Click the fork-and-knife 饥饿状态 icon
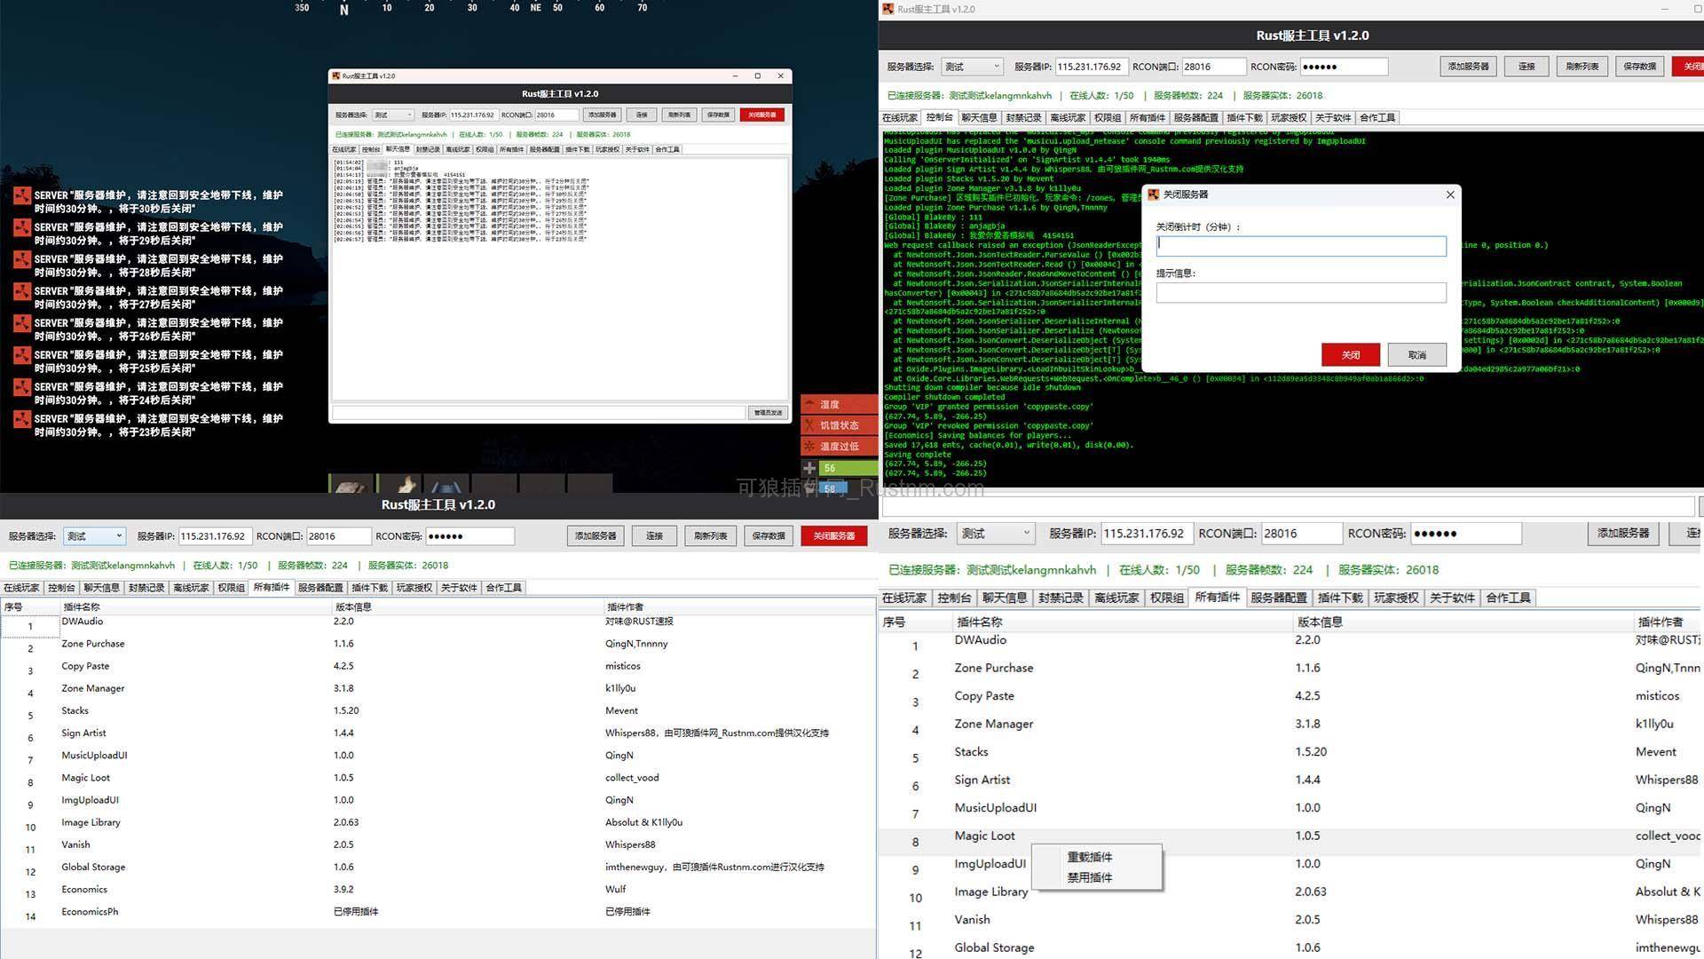The height and width of the screenshot is (959, 1704). coord(810,424)
